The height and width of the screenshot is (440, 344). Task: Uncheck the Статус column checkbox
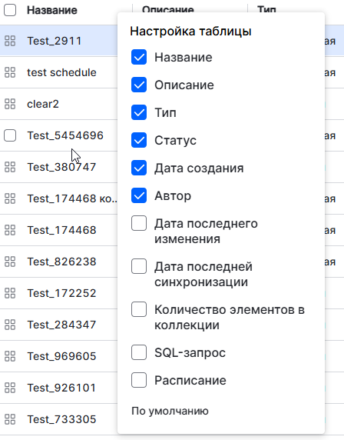click(139, 140)
